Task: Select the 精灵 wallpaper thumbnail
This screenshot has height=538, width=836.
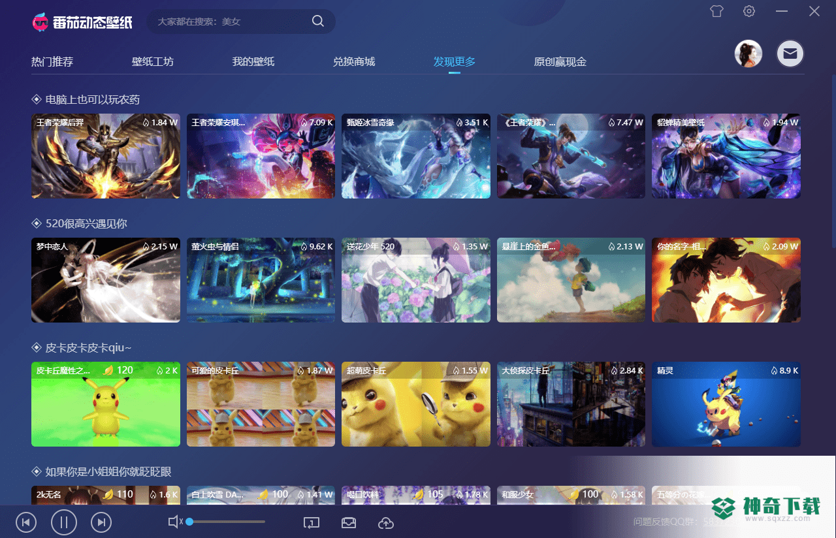Action: (726, 404)
